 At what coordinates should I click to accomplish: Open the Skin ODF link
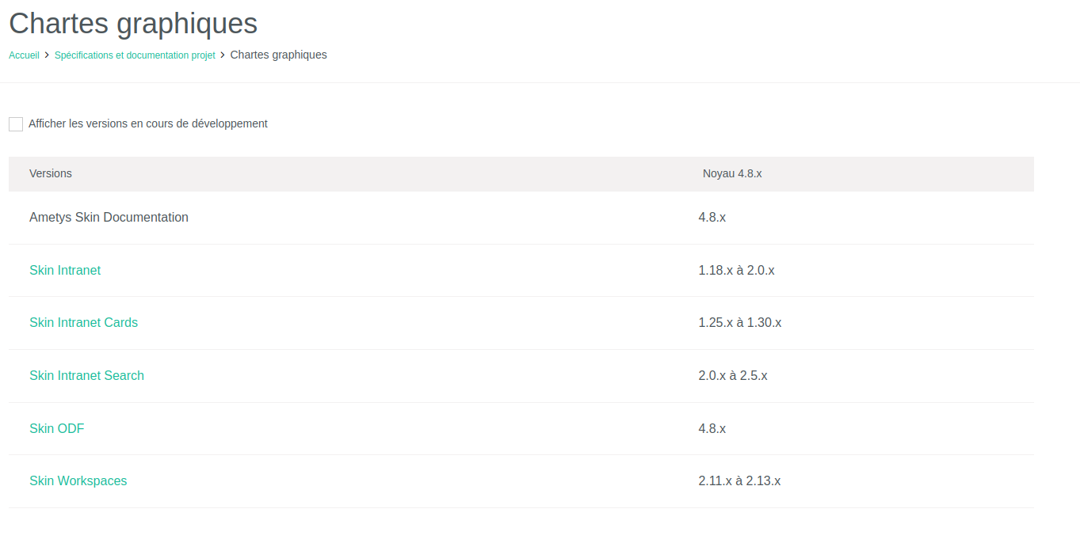(x=56, y=428)
